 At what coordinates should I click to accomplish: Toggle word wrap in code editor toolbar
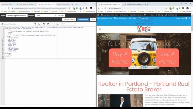point(52,24)
